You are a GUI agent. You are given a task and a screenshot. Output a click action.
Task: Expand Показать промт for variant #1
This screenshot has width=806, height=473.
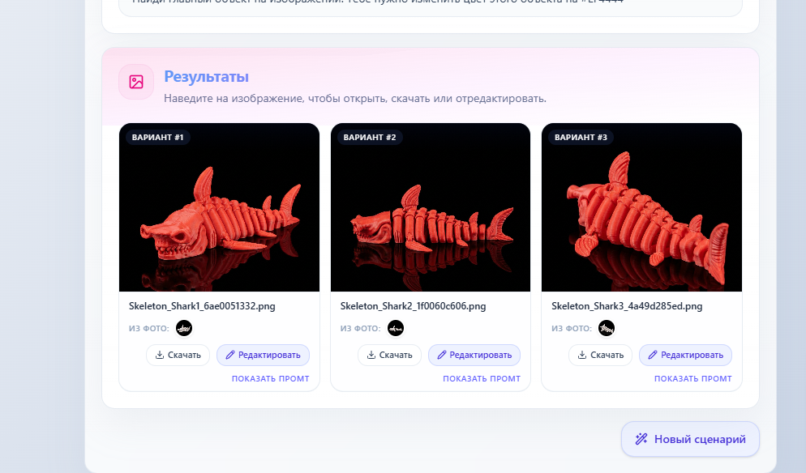pyautogui.click(x=270, y=378)
